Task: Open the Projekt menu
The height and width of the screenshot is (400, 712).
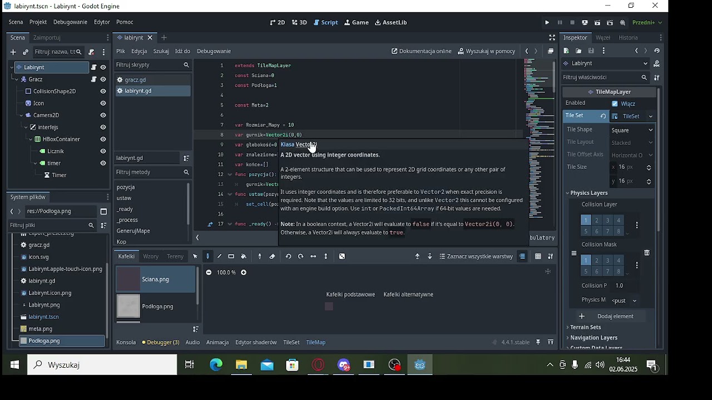Action: [x=38, y=22]
